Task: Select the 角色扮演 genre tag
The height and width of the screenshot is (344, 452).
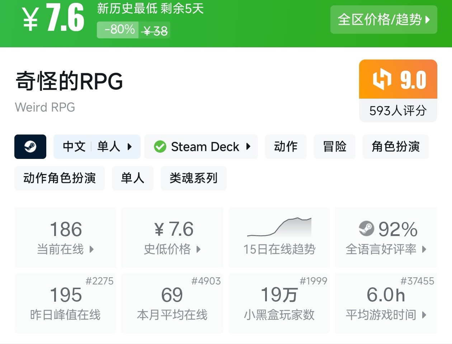Action: pos(395,147)
